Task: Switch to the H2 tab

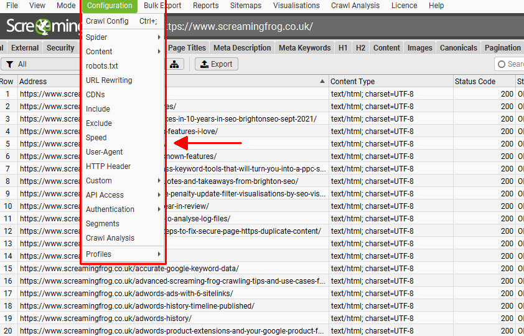Action: [360, 48]
